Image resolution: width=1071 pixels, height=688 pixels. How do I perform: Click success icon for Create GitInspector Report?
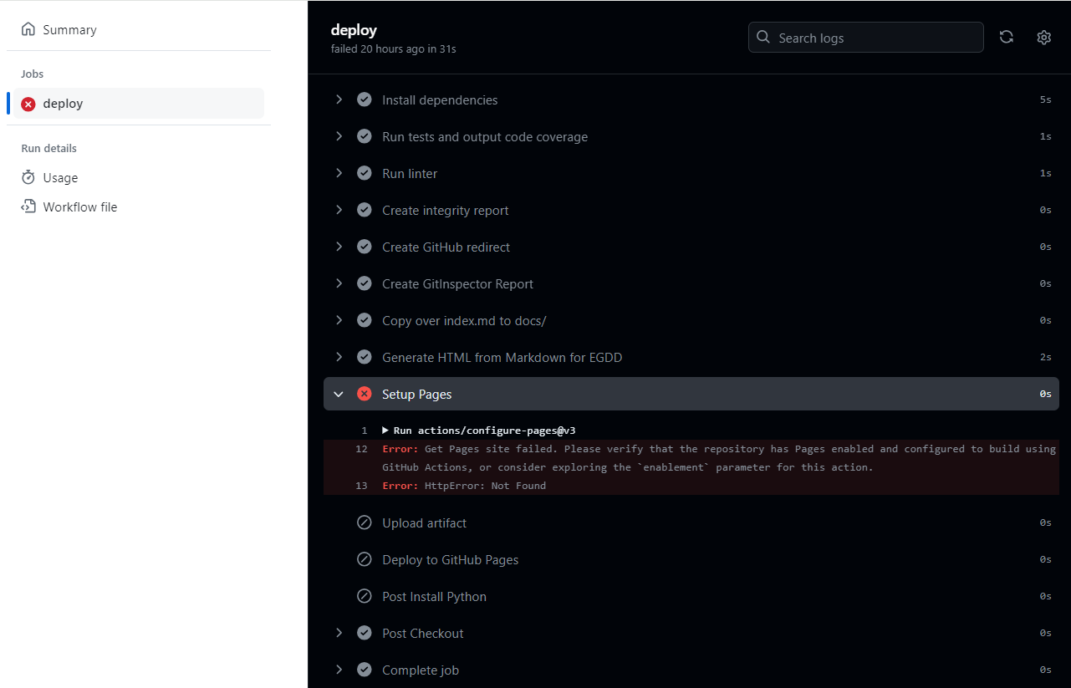tap(365, 283)
